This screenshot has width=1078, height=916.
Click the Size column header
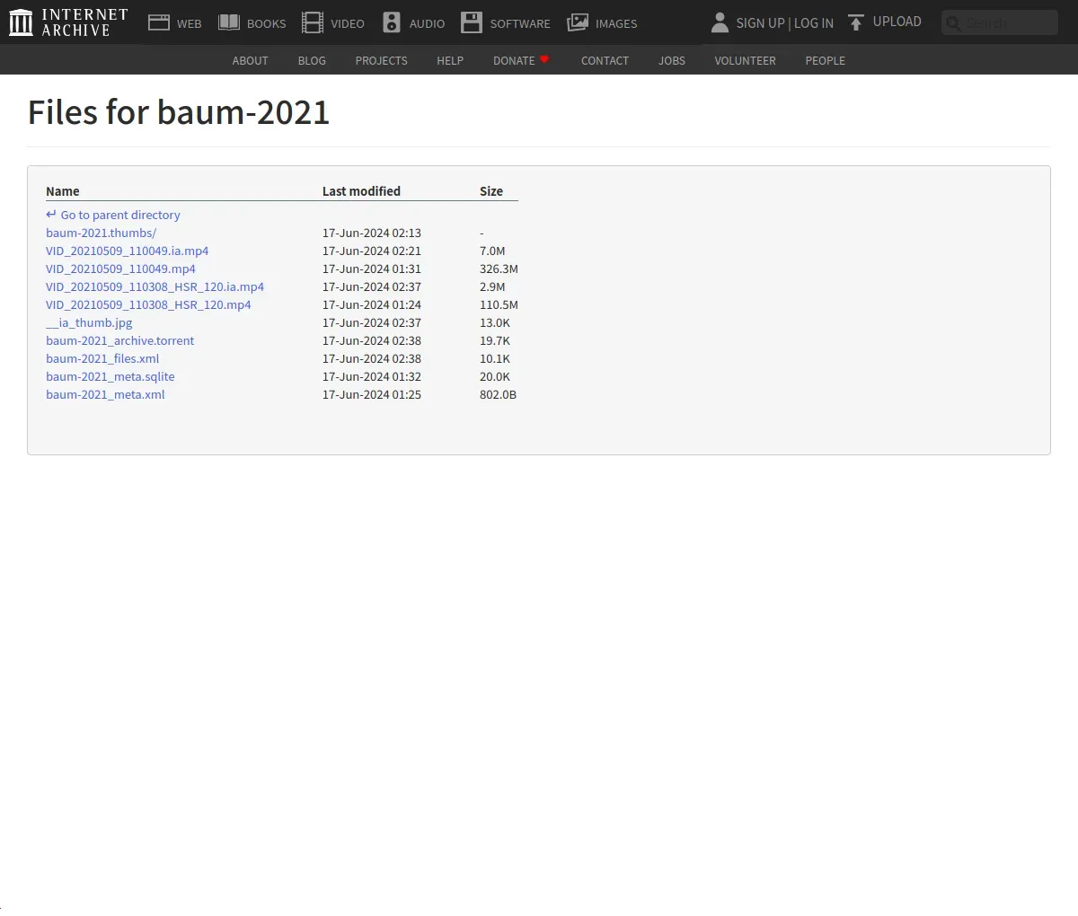pyautogui.click(x=491, y=191)
